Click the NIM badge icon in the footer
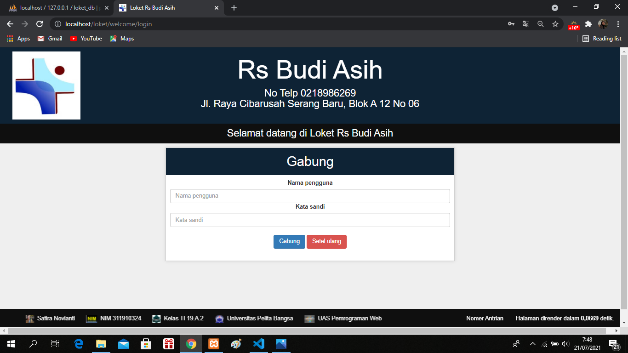 point(91,318)
